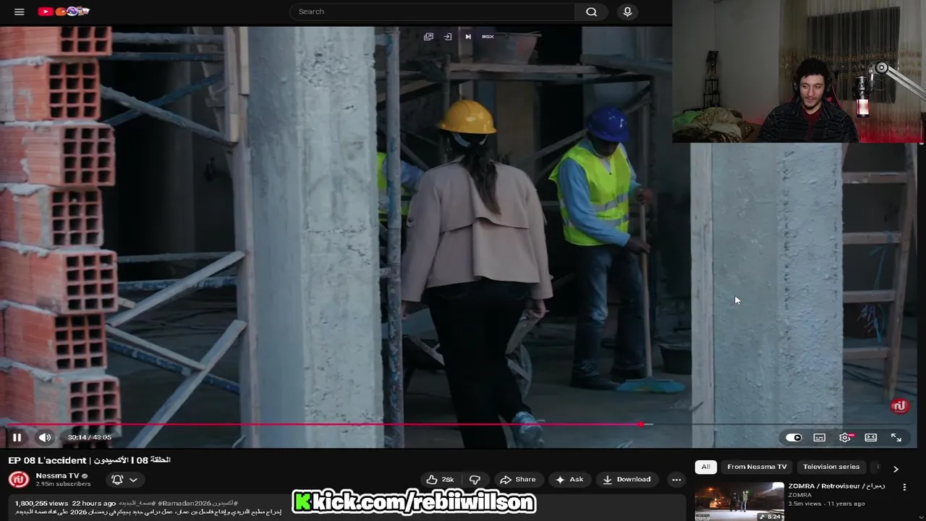This screenshot has height=521, width=926.
Task: Click the skip-next overlay icon above video
Action: point(468,36)
